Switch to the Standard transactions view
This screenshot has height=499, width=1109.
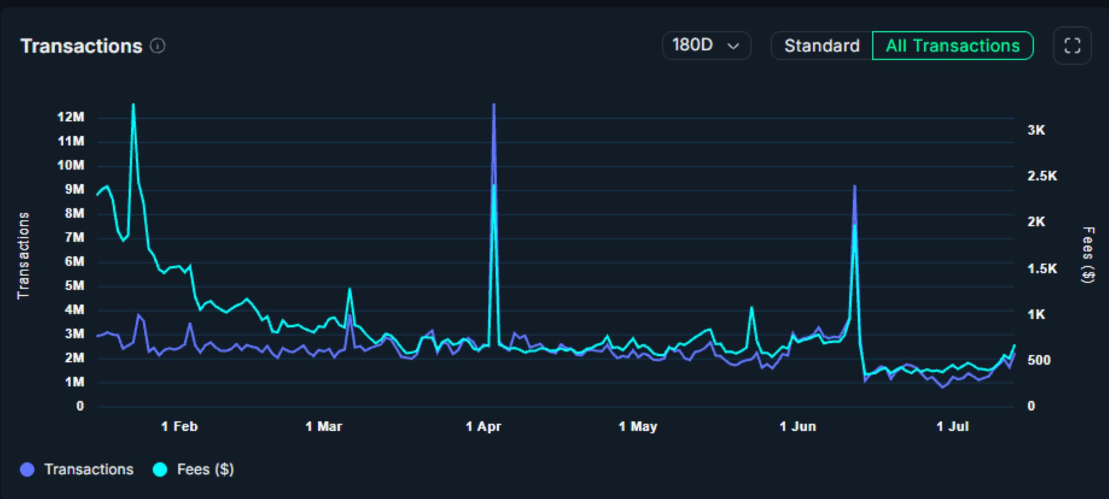coord(821,46)
